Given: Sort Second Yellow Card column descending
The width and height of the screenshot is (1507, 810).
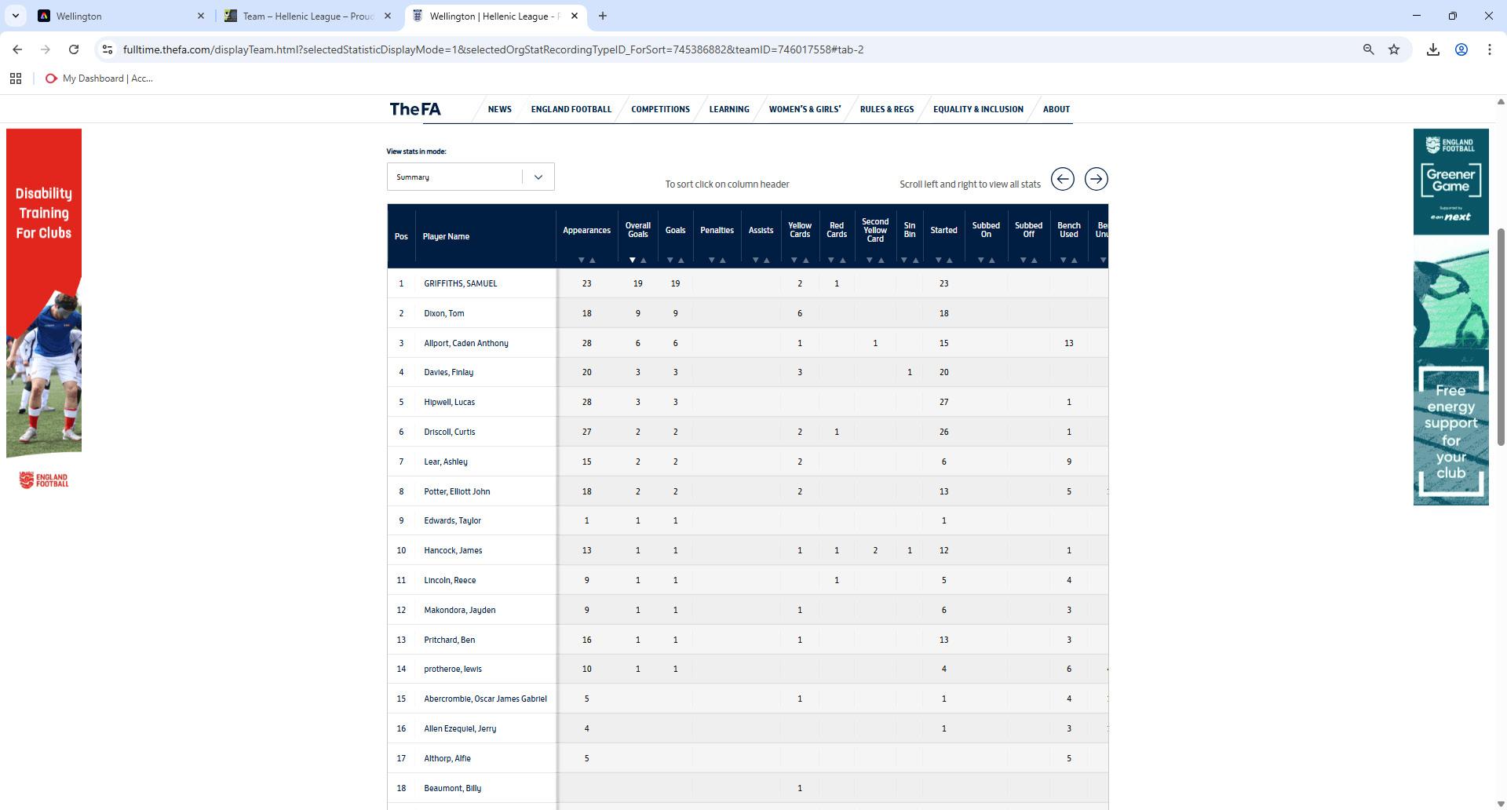Looking at the screenshot, I should [870, 260].
